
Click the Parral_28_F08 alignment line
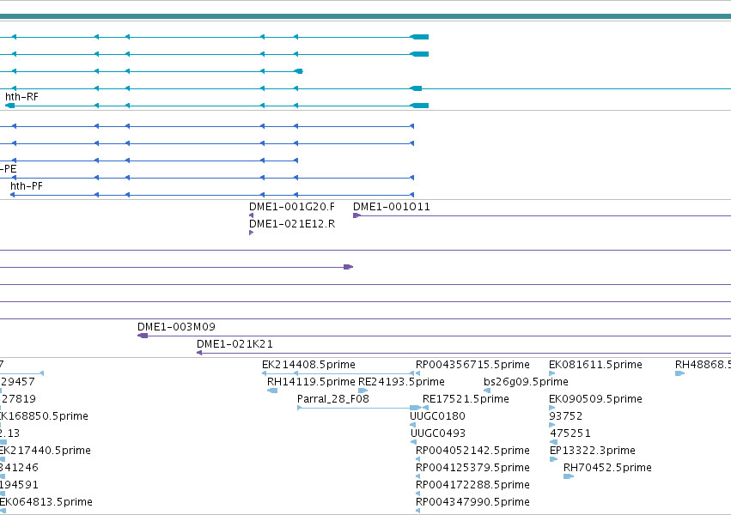359,408
